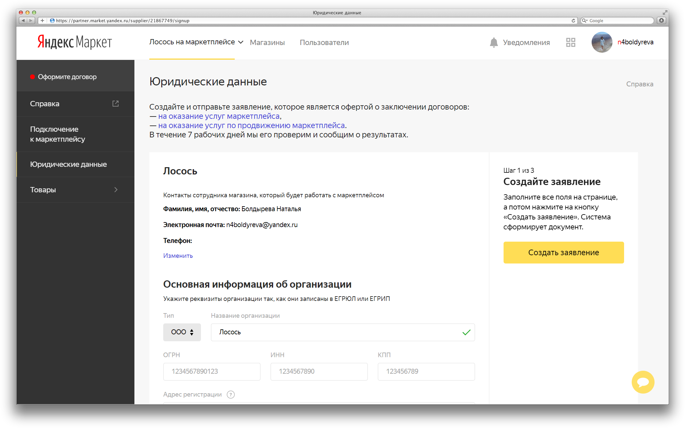Switch to the Пользователи tab
This screenshot has height=428, width=685.
324,42
